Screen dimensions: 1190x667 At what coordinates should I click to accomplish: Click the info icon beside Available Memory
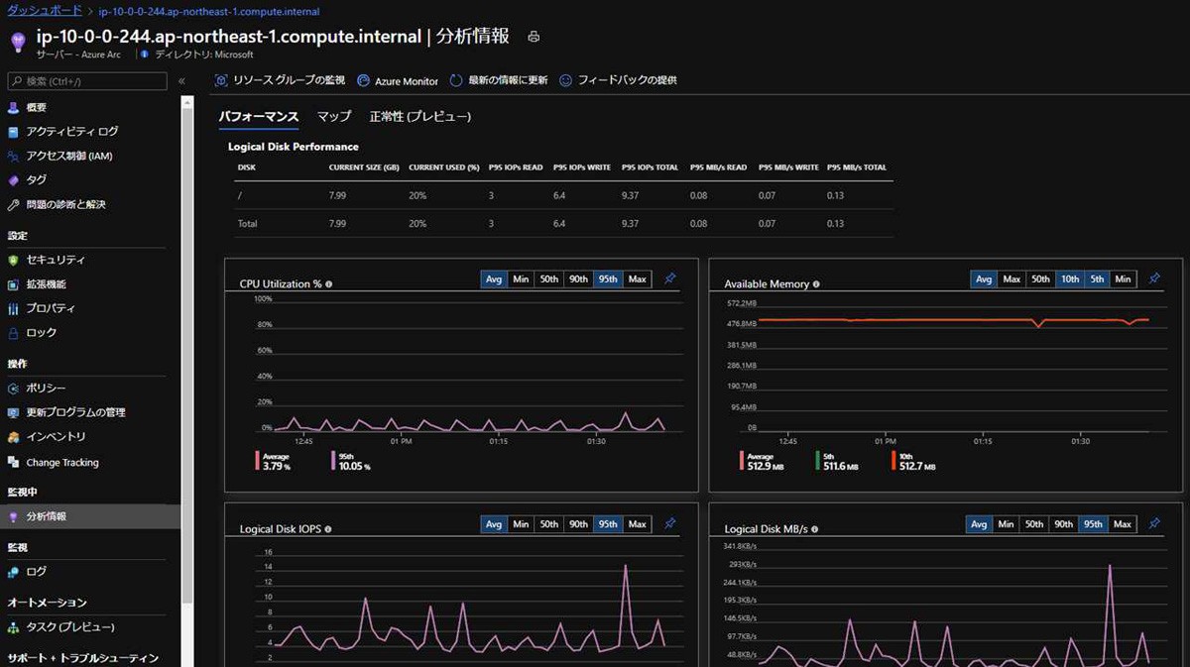click(817, 284)
